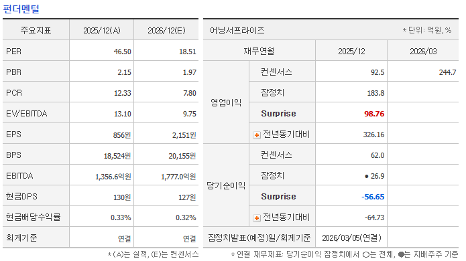Select the 2026/12(E) column header

point(166,30)
